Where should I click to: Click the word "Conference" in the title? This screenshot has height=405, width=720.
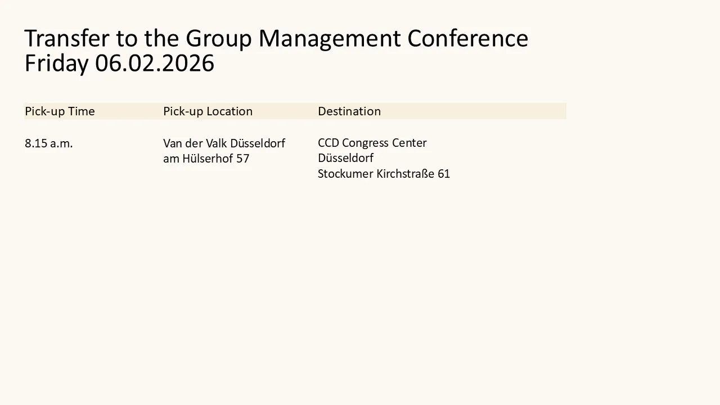(467, 38)
